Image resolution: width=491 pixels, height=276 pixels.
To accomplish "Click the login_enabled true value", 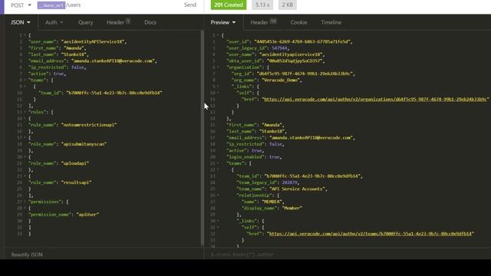I will click(275, 157).
